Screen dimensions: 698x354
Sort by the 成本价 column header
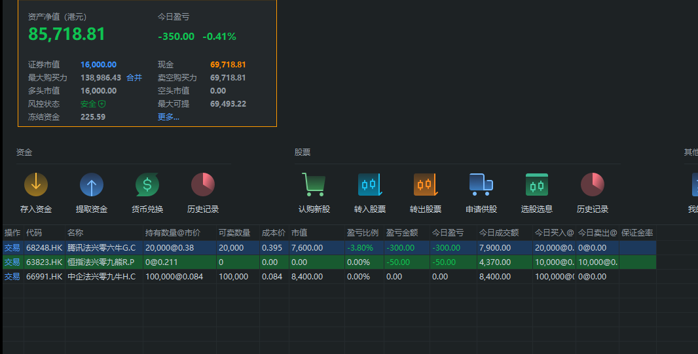pos(273,232)
